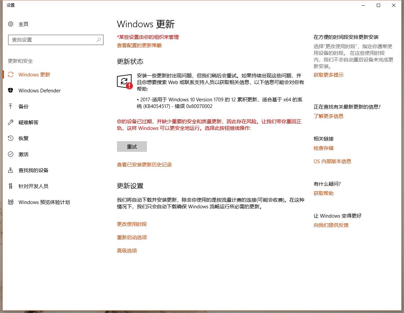Click the 让 Windows 变得更好 heading
Image resolution: width=404 pixels, height=313 pixels.
pyautogui.click(x=338, y=216)
